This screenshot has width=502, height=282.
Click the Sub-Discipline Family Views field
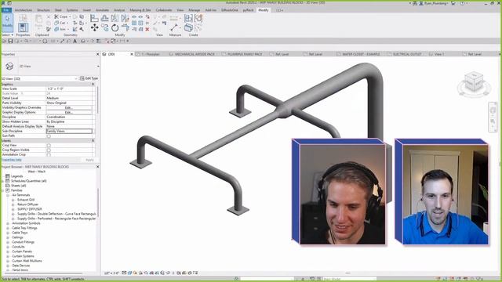pos(69,131)
